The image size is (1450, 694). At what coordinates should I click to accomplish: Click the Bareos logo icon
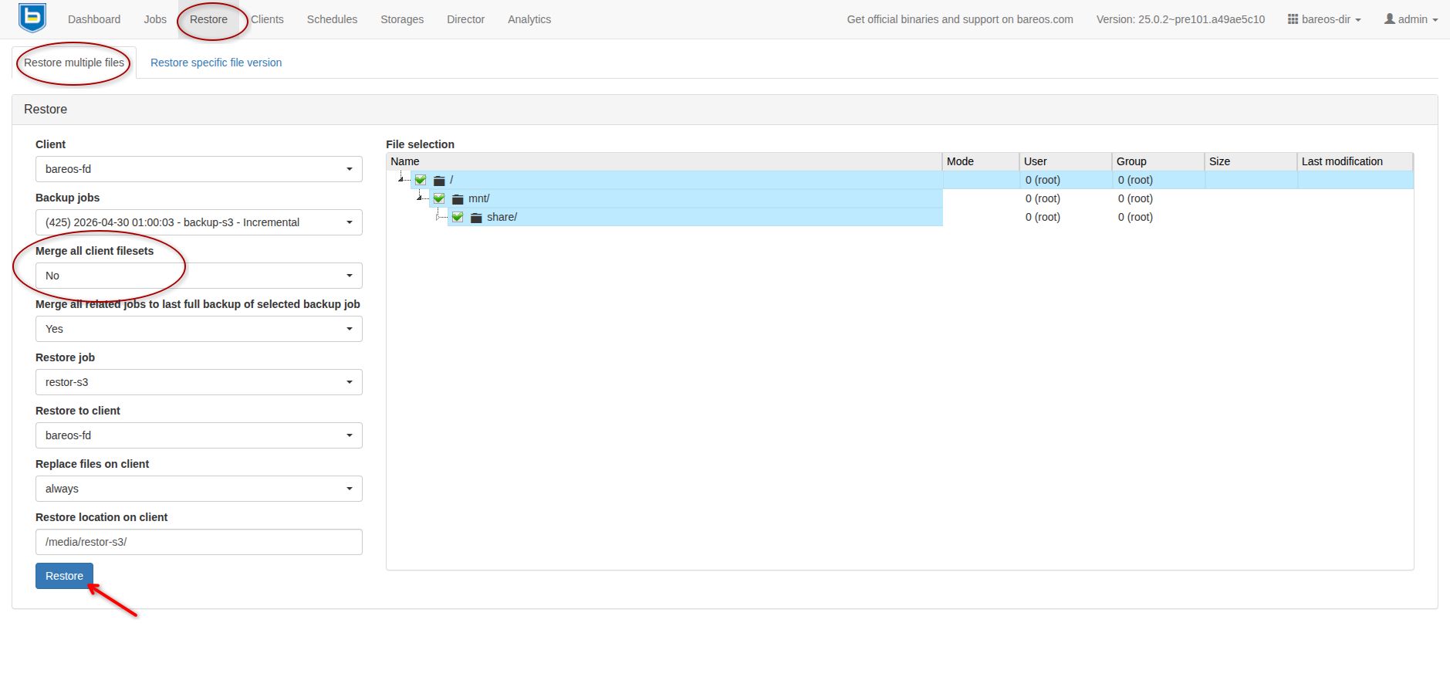click(x=32, y=19)
